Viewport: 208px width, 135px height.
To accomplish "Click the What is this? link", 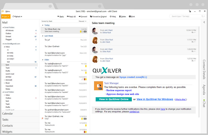I will tap(181, 100).
